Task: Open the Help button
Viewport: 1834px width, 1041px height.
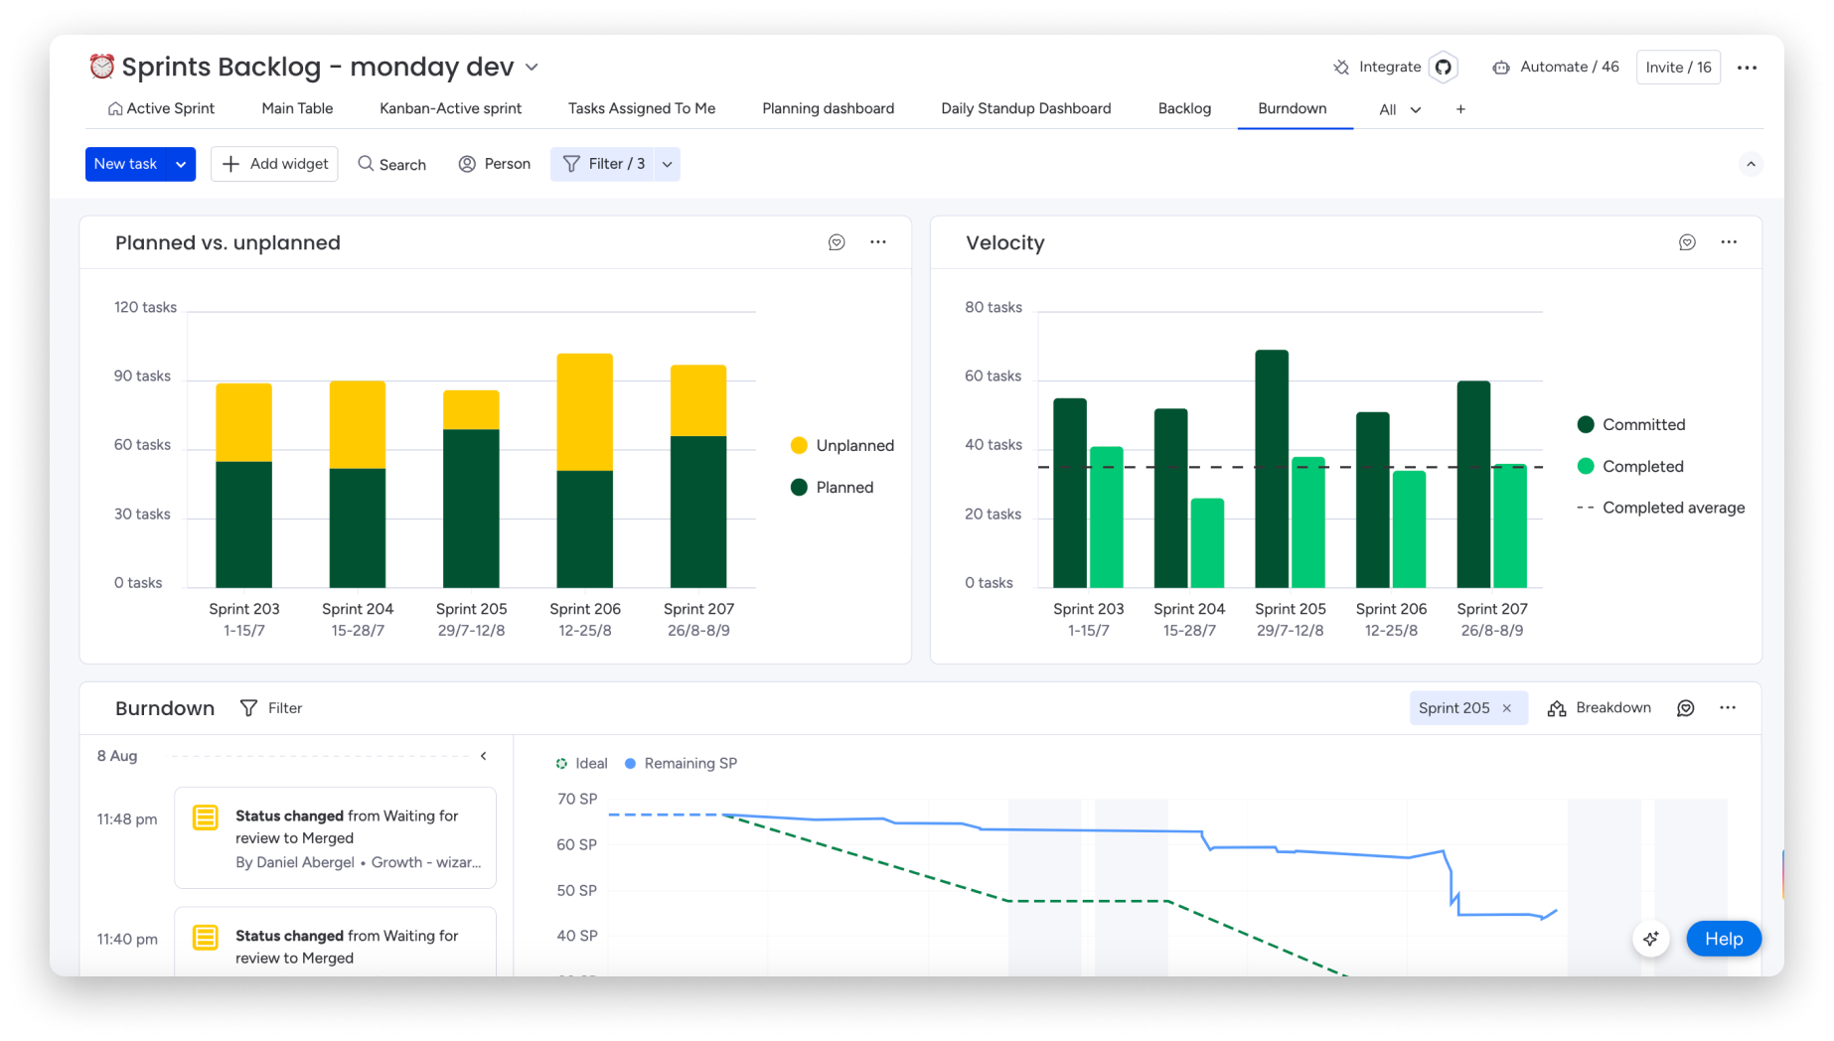Action: point(1723,939)
